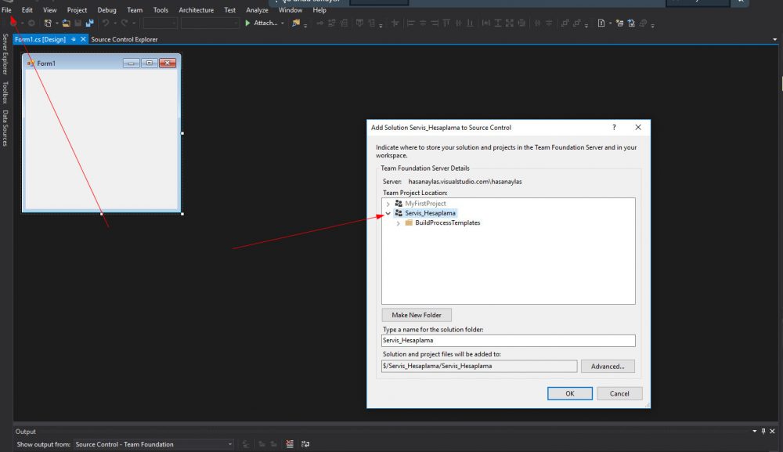
Task: Click the Undo toolbar icon
Action: click(106, 23)
